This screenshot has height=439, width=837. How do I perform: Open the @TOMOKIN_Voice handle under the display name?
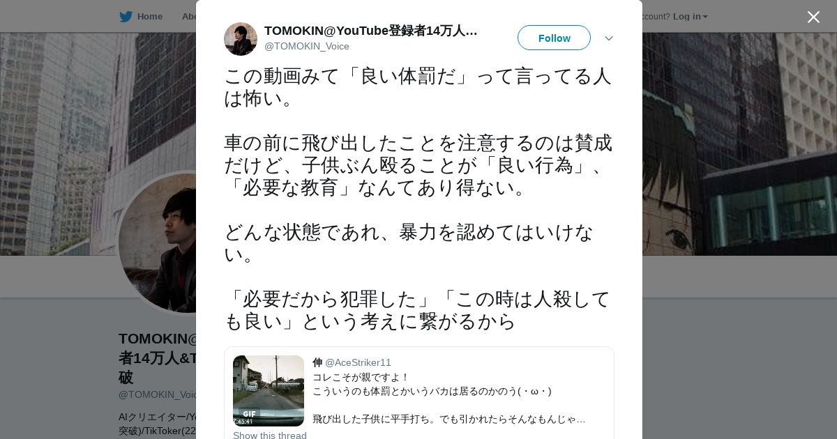click(307, 46)
